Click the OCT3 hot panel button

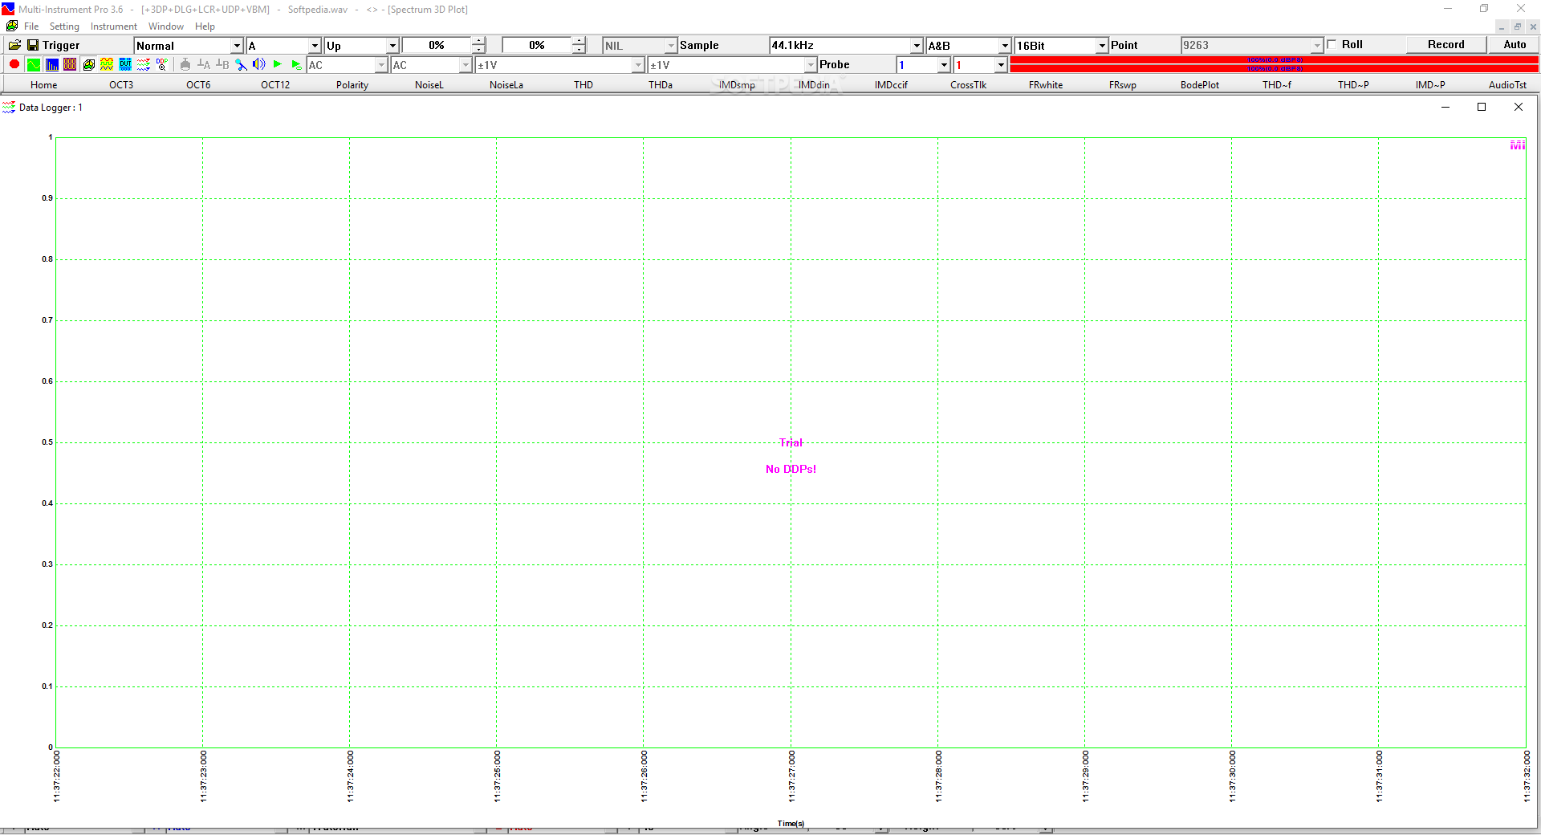[121, 84]
